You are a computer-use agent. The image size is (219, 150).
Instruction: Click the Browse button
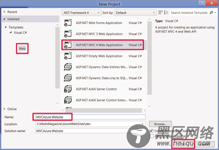click(x=160, y=124)
